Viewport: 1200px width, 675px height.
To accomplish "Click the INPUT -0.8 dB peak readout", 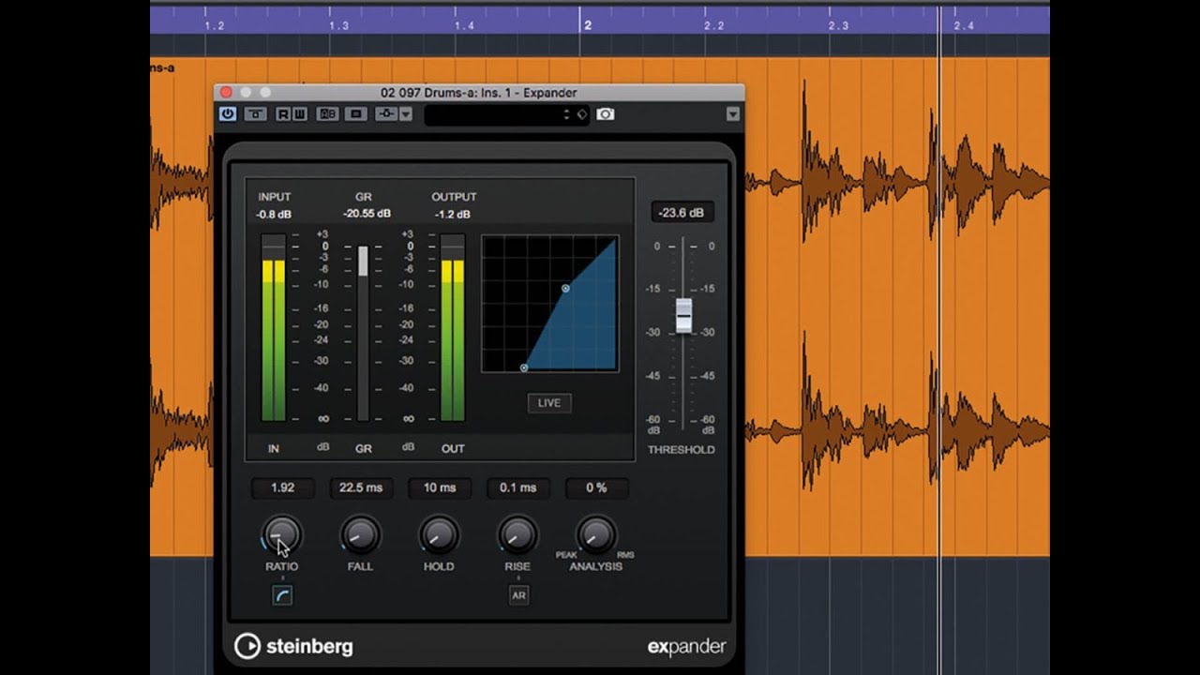I will tap(274, 215).
